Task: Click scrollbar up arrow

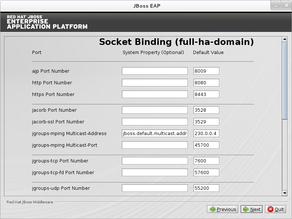Action: (x=285, y=39)
